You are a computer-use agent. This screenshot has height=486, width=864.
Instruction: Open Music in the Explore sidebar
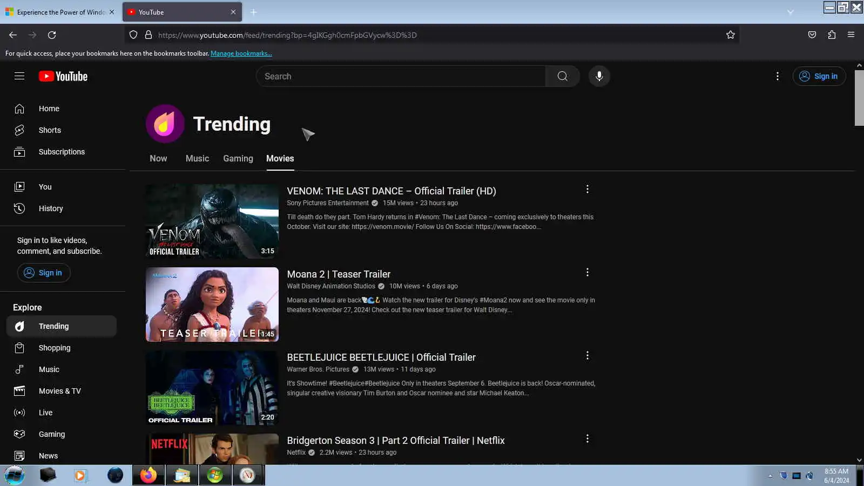(63, 369)
